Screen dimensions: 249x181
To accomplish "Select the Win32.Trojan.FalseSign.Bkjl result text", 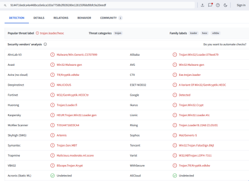I will pos(196,146).
